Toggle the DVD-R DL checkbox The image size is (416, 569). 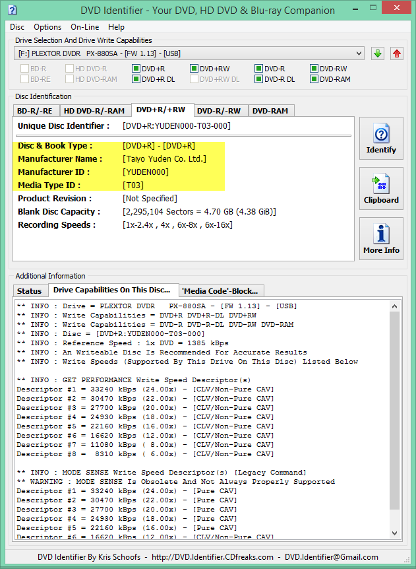pyautogui.click(x=258, y=79)
